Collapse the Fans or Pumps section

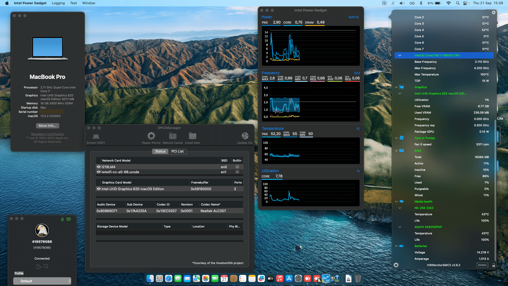click(396, 138)
